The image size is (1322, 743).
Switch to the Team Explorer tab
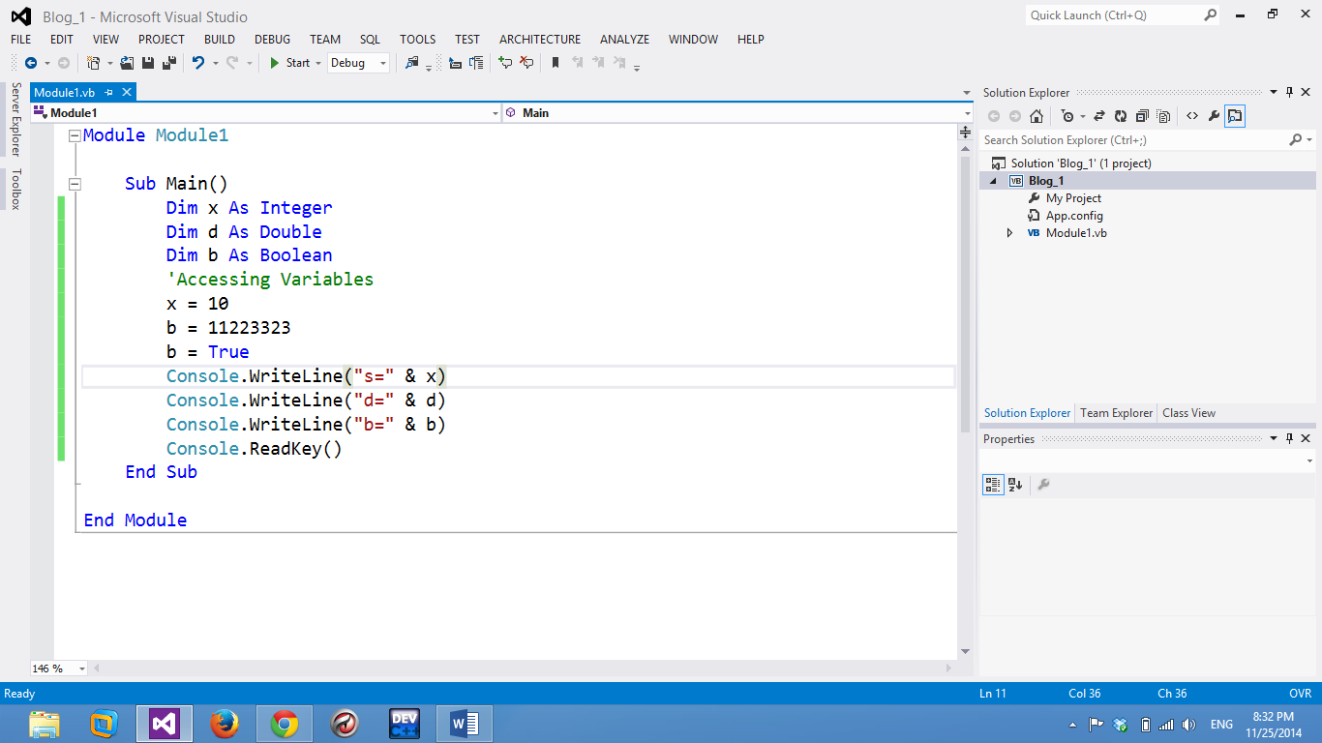(x=1115, y=412)
